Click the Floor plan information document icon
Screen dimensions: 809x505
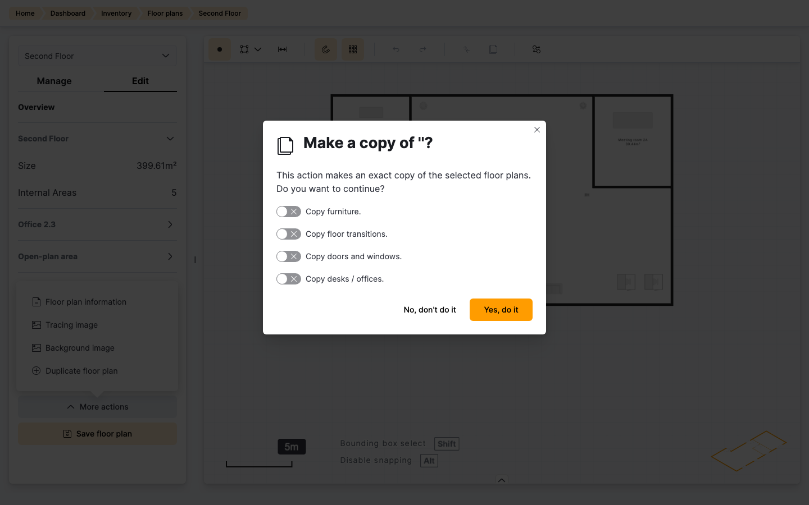37,302
